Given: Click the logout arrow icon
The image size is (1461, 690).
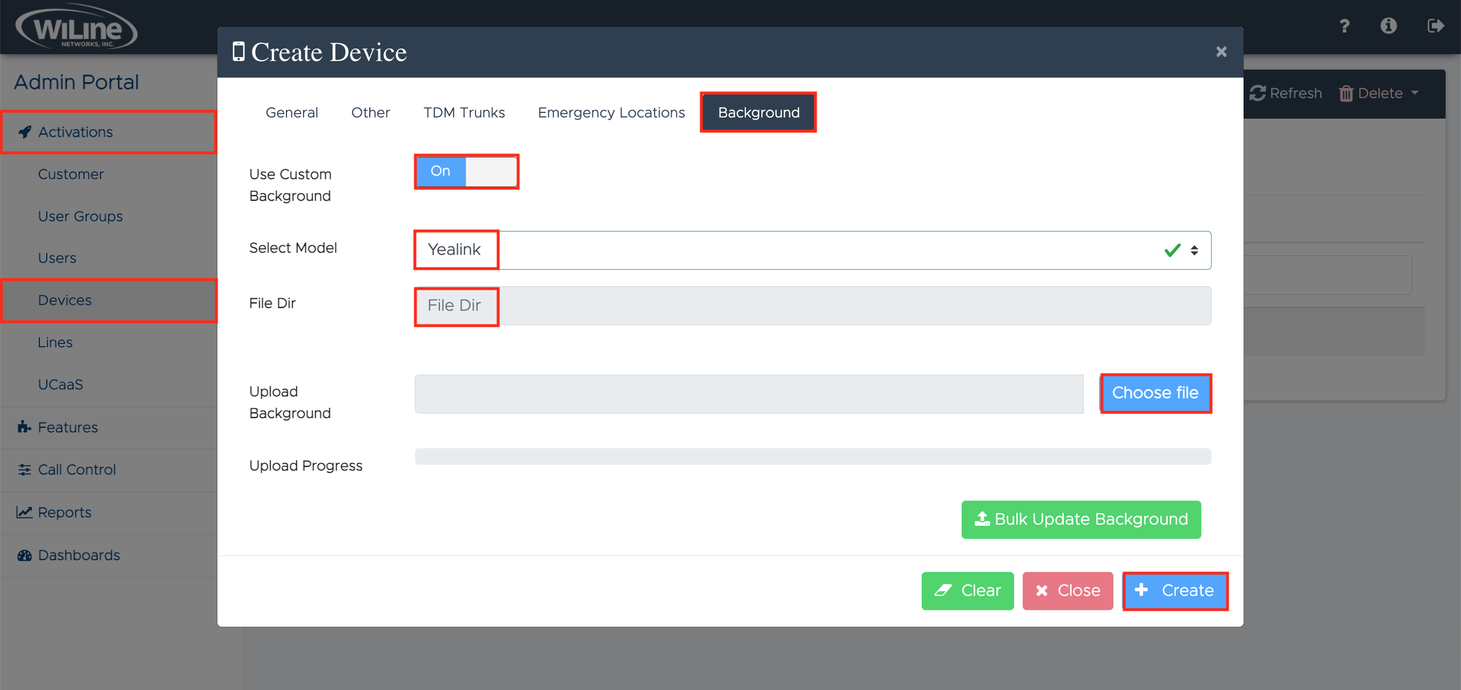Looking at the screenshot, I should [1435, 26].
